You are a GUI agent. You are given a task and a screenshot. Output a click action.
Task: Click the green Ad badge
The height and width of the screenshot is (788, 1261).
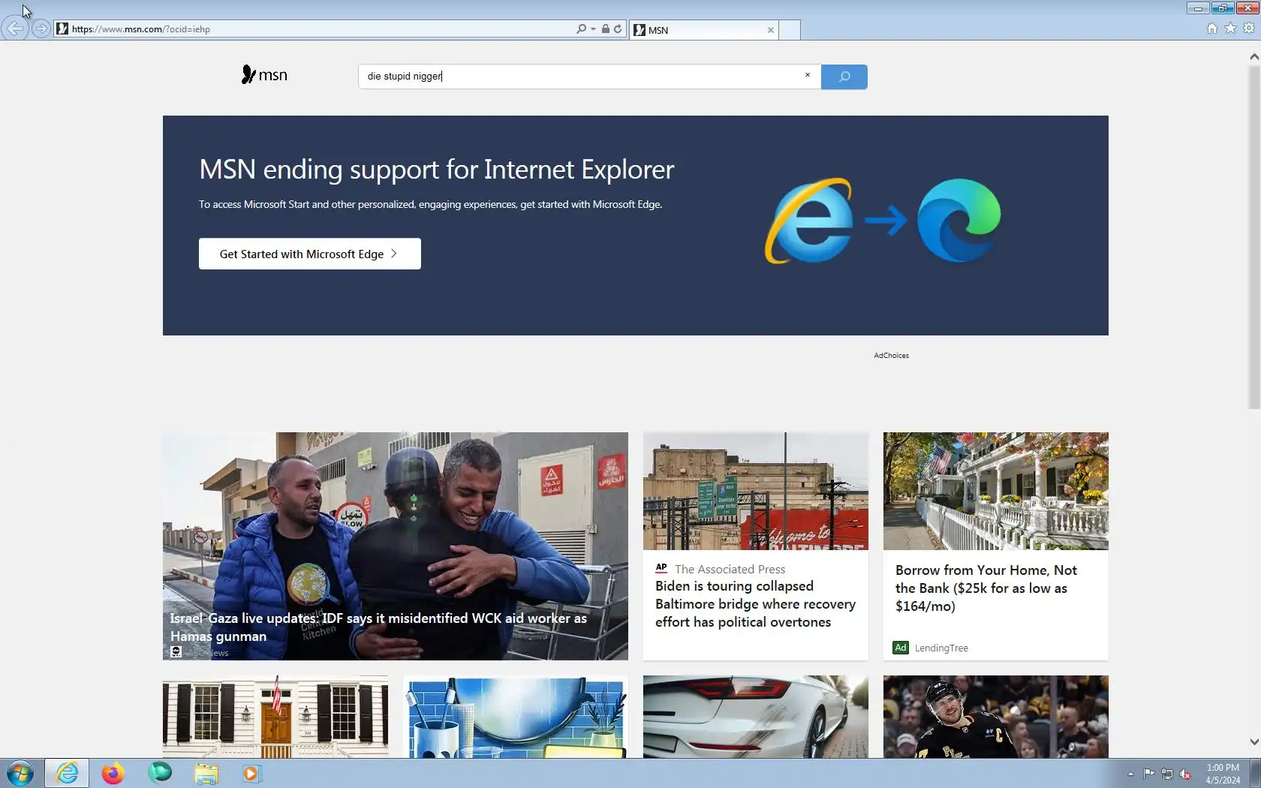point(901,648)
